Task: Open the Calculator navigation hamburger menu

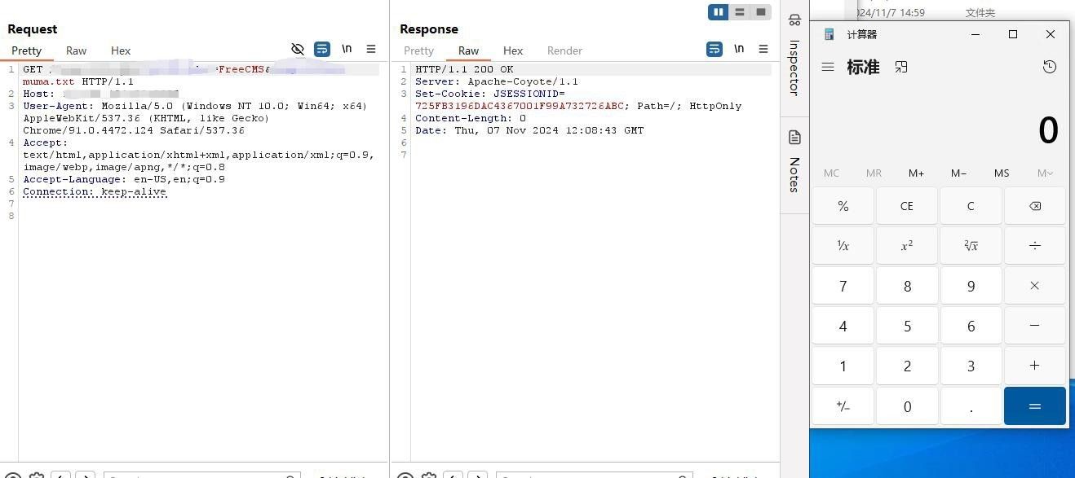Action: click(x=828, y=67)
